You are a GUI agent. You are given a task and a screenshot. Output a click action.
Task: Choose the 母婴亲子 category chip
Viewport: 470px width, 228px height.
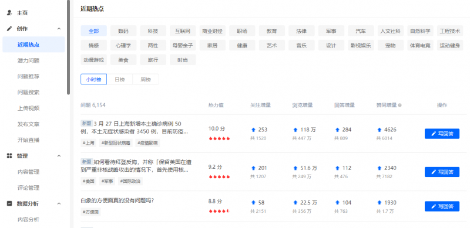[x=183, y=46]
